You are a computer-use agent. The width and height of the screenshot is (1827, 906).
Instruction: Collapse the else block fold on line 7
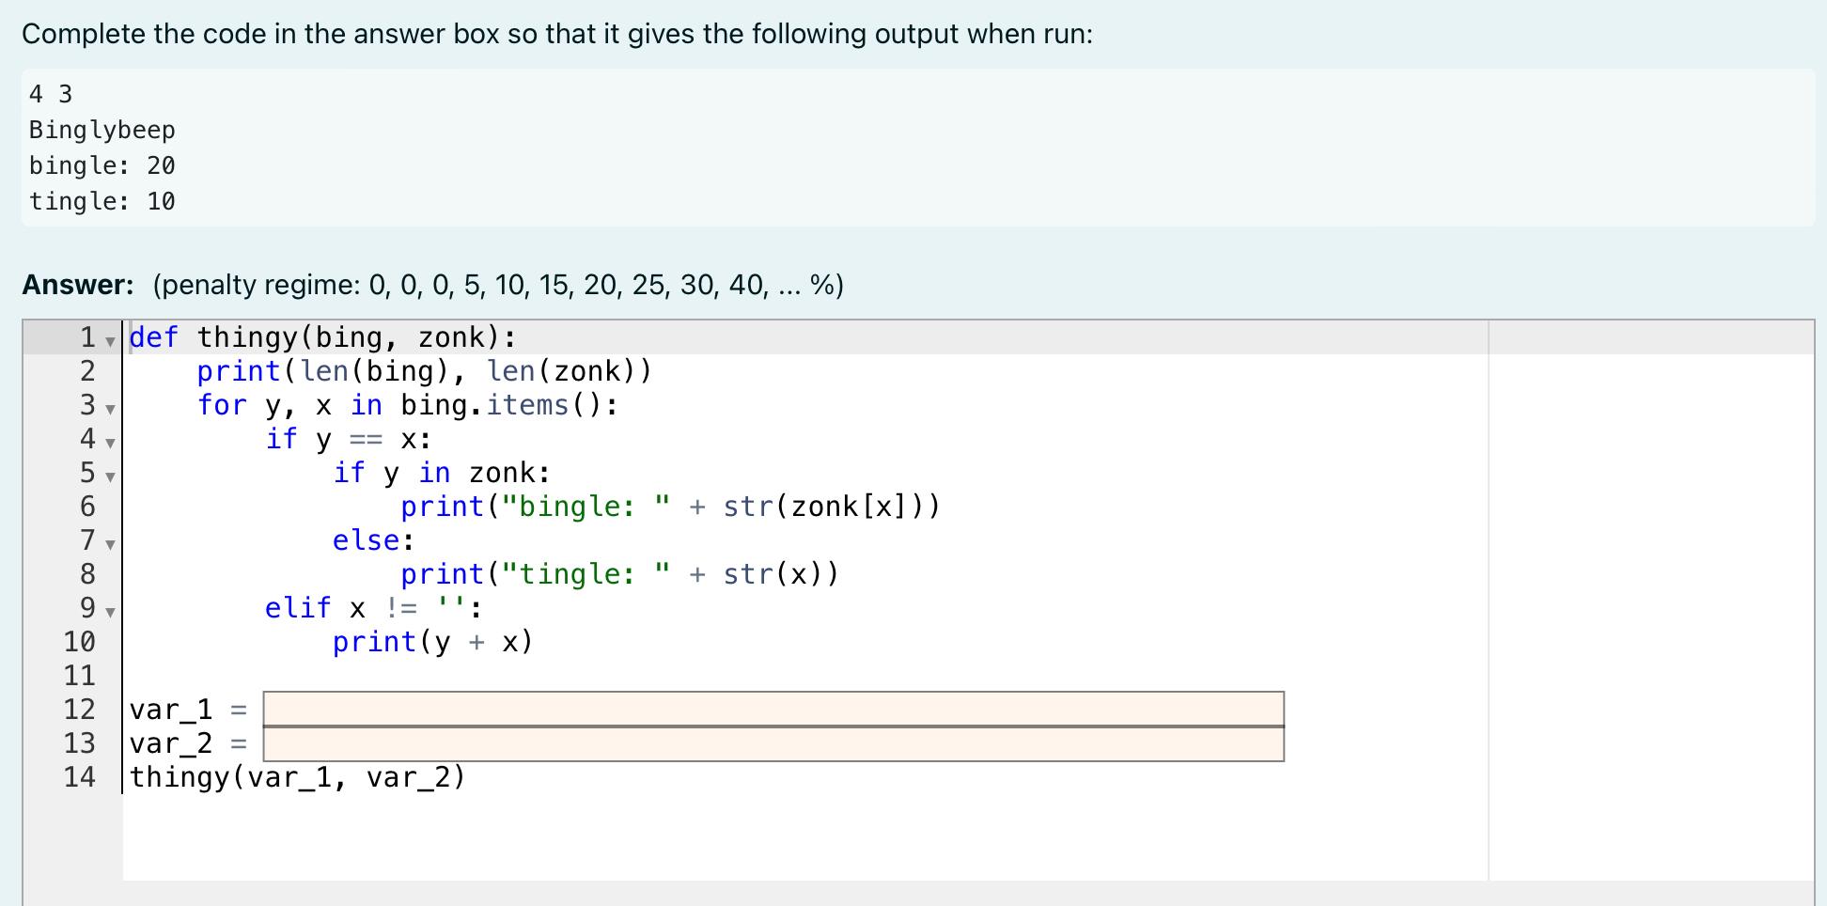(x=110, y=546)
